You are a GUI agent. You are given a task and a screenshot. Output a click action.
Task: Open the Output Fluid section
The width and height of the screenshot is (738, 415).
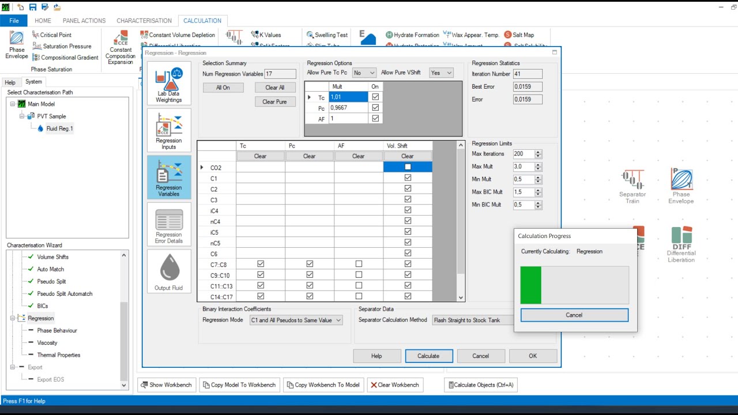(169, 271)
